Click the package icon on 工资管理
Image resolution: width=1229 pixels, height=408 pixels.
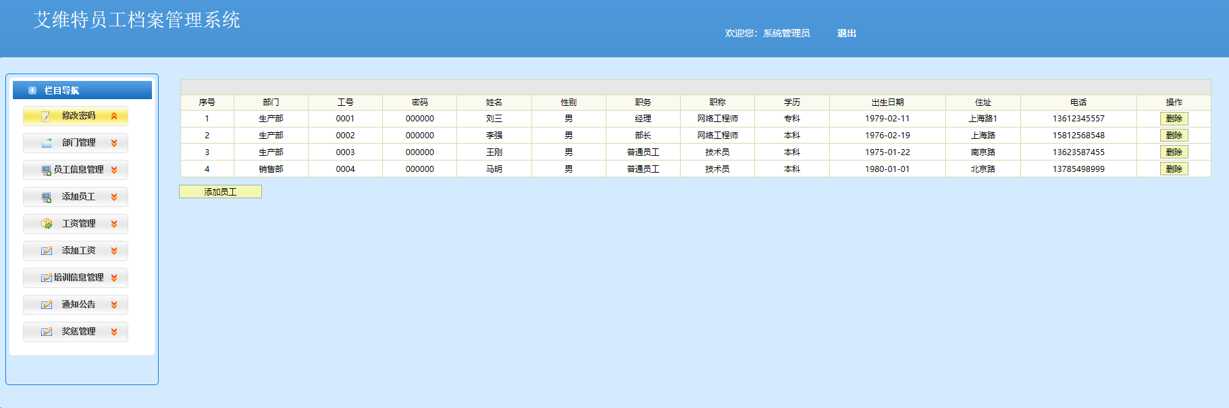click(47, 223)
